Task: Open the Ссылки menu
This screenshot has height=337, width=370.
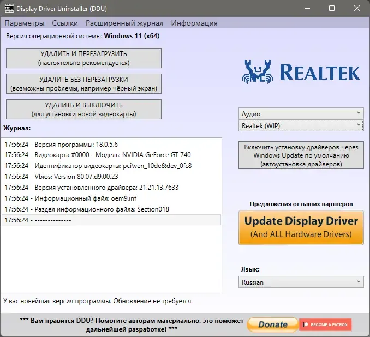Action: coord(65,23)
